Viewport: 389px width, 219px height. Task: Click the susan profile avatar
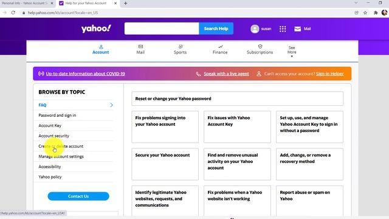pos(255,29)
